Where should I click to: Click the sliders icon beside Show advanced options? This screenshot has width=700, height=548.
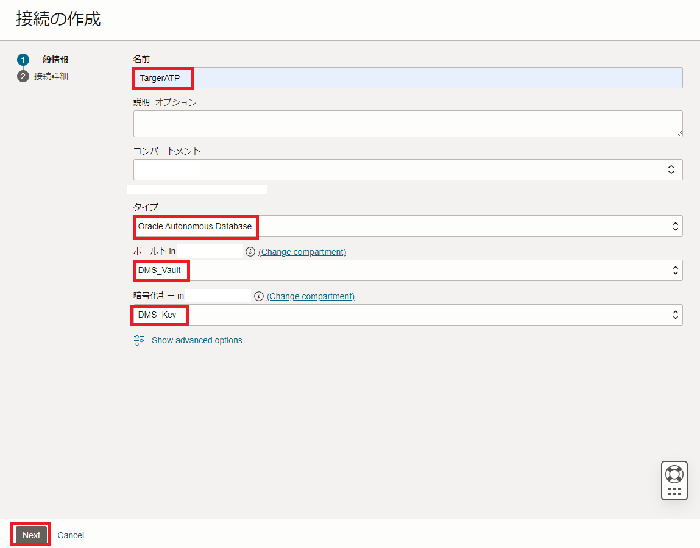point(140,340)
